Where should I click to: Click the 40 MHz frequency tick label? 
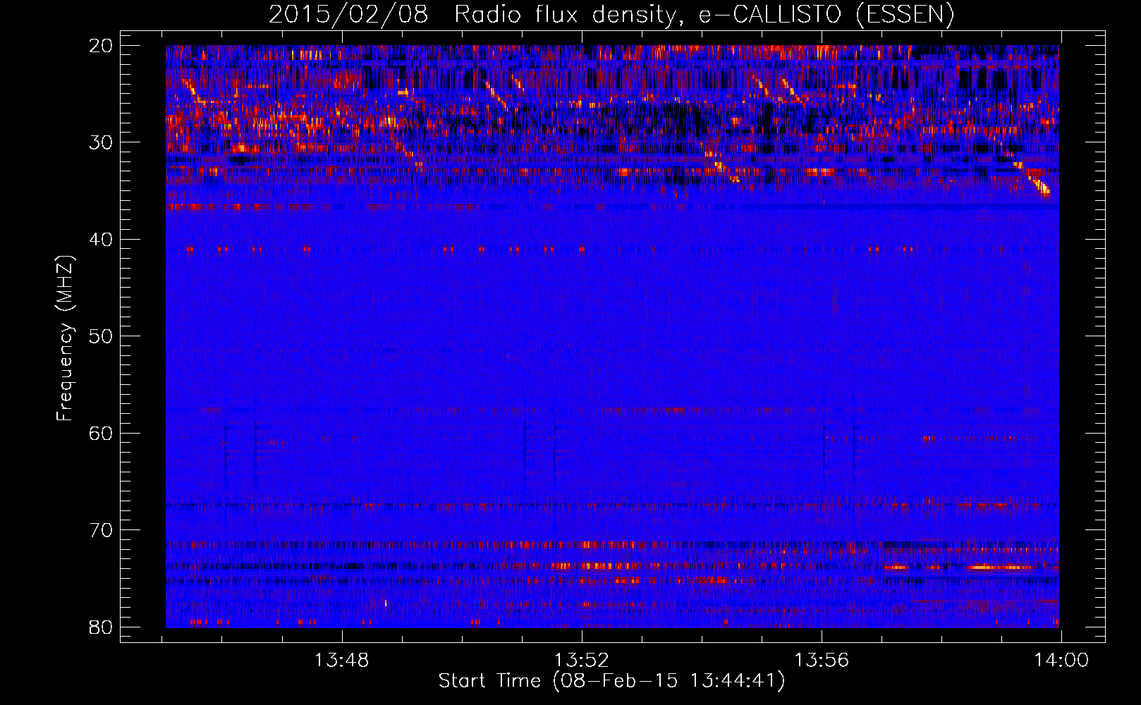[101, 240]
